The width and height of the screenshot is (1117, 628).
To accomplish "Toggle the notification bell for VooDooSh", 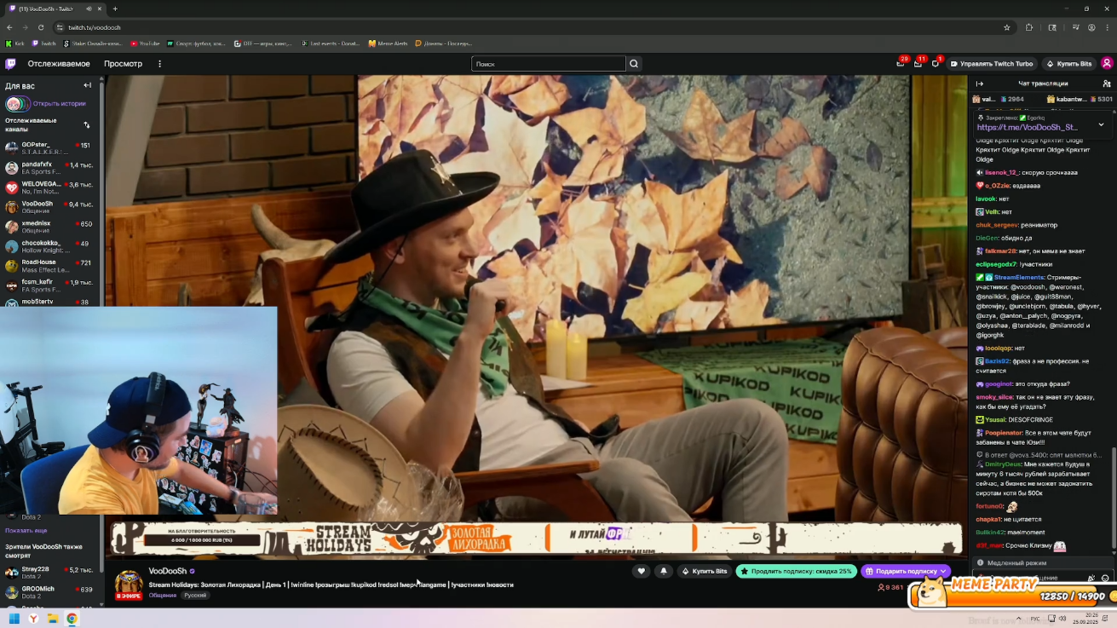I will point(664,571).
